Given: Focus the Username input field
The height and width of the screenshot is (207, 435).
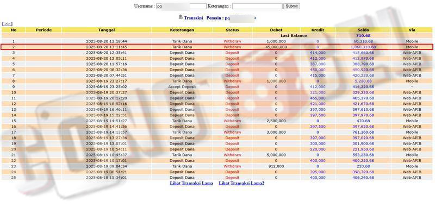Looking at the screenshot, I should 181,6.
